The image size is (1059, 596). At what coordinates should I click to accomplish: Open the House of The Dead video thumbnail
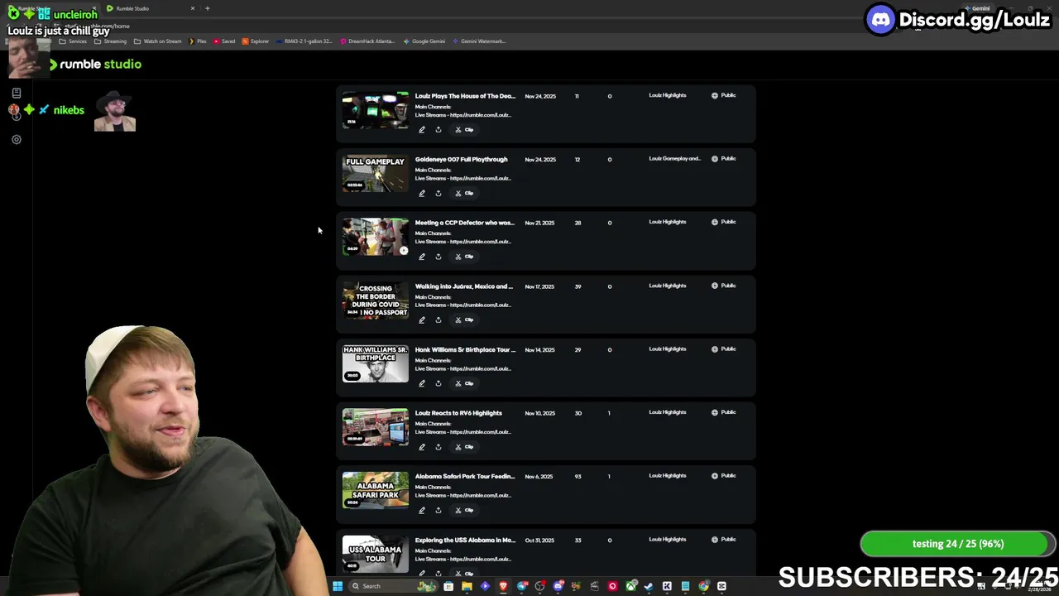click(x=376, y=110)
